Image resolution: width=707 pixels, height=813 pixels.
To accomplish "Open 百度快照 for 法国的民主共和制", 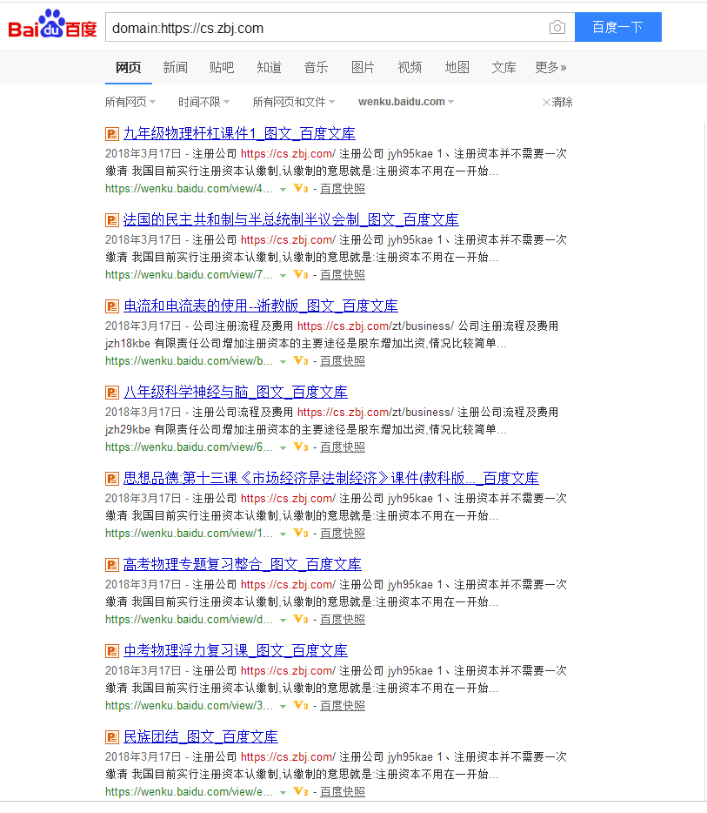I will coord(343,275).
